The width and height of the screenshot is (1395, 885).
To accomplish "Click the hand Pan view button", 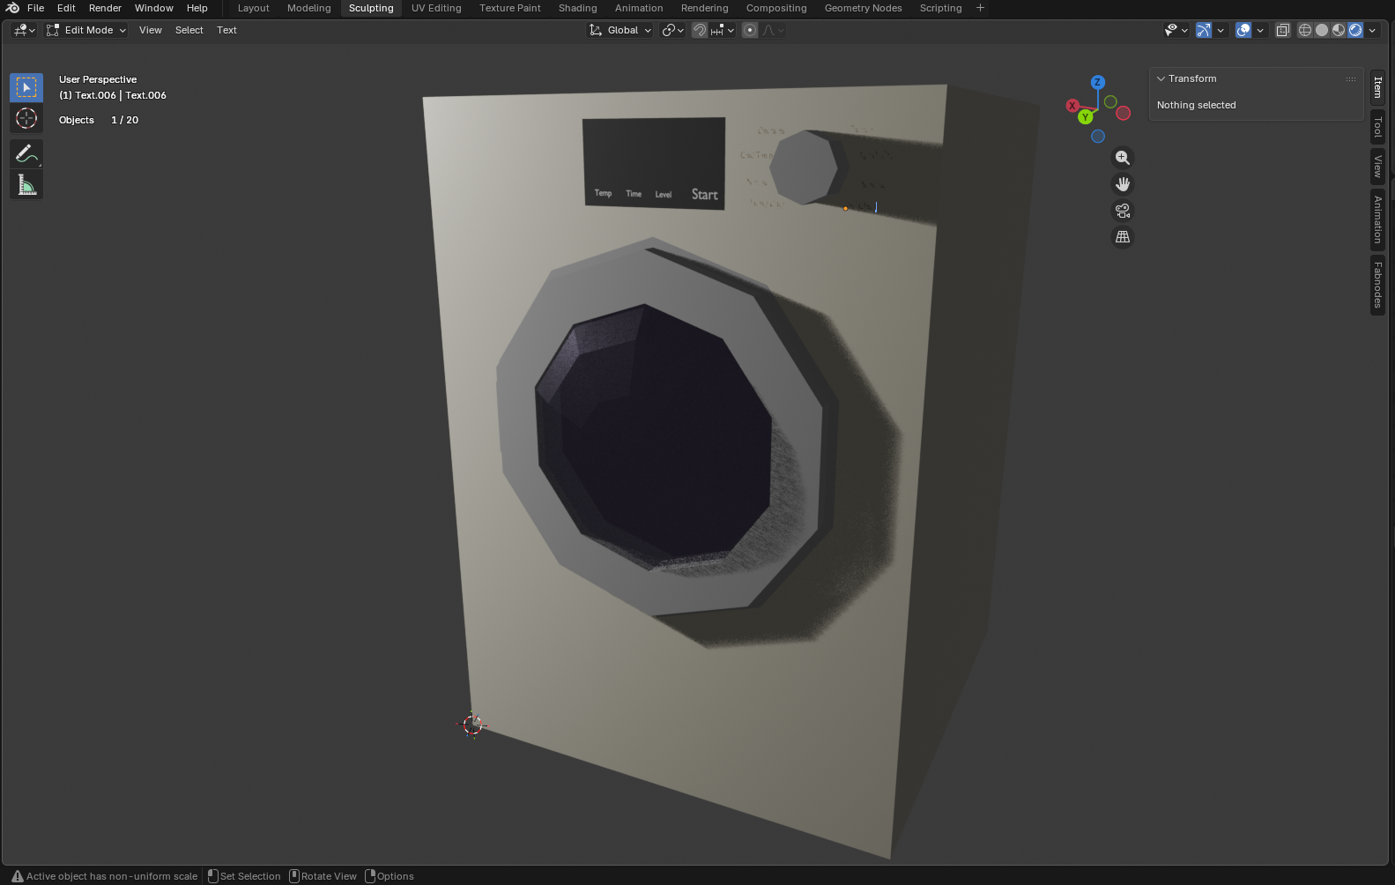I will point(1123,184).
